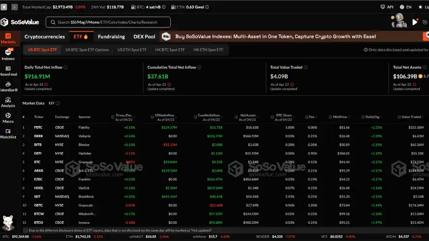Toggle the light theme sun icon
Viewport: 429px width, 241px height.
point(420,7)
